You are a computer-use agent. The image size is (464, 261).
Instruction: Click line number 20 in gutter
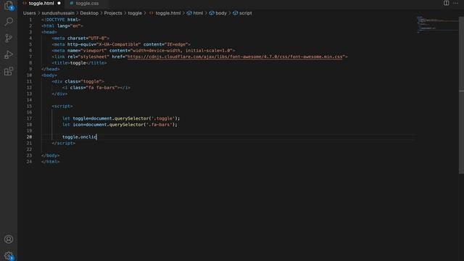tap(29, 137)
